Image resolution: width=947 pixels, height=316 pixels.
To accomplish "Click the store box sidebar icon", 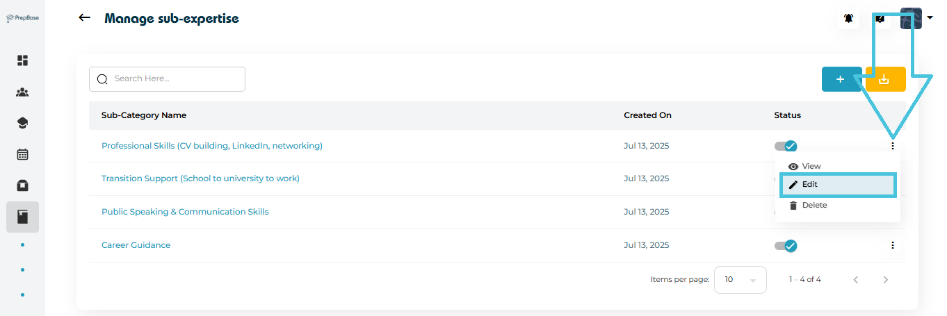I will (22, 185).
